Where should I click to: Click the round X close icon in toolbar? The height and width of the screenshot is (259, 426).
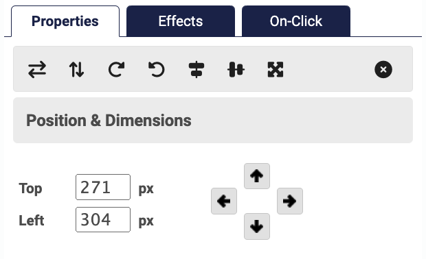(x=383, y=70)
